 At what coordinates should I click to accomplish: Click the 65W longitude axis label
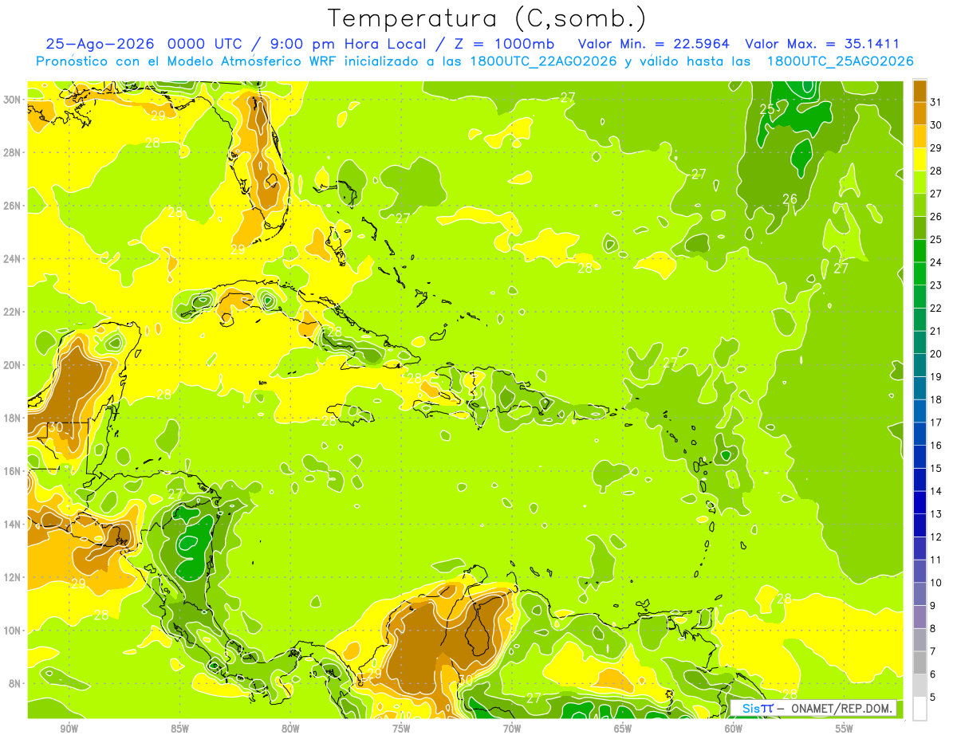(x=623, y=729)
